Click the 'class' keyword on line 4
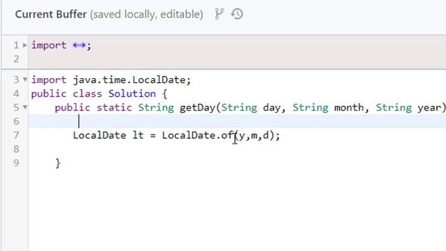Screen dimensions: 446x251 [87, 93]
